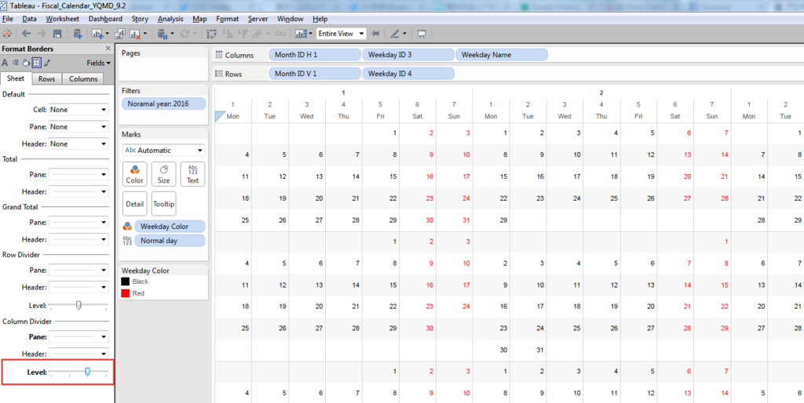Select the Format Shading bucket icon
The width and height of the screenshot is (804, 403).
click(x=26, y=63)
